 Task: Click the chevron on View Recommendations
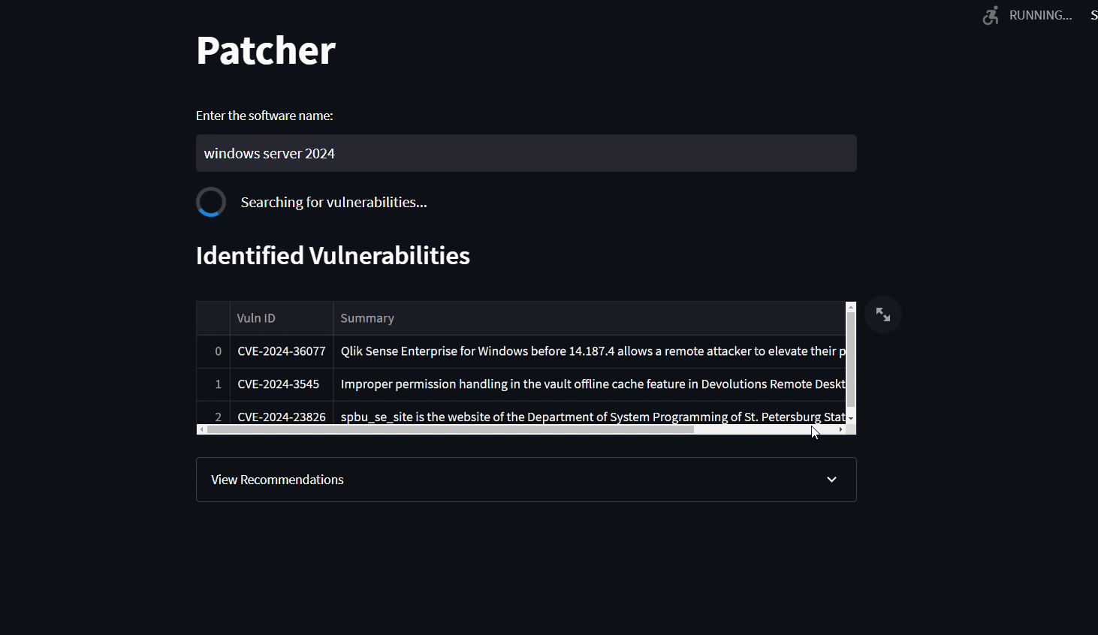(831, 480)
